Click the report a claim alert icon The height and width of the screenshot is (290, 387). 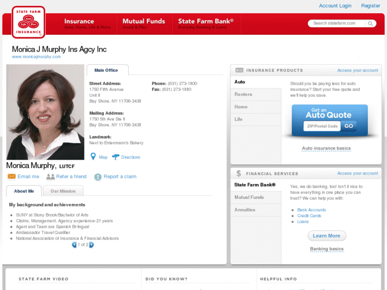coord(98,177)
